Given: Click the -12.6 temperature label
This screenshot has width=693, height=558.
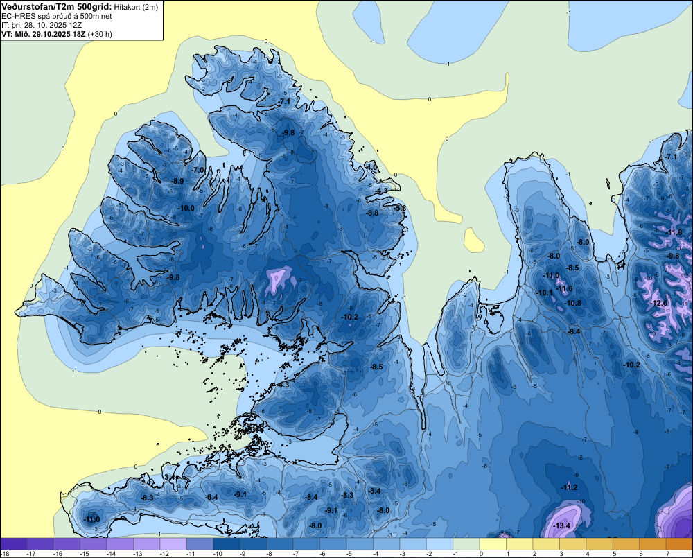Looking at the screenshot, I should tap(660, 304).
